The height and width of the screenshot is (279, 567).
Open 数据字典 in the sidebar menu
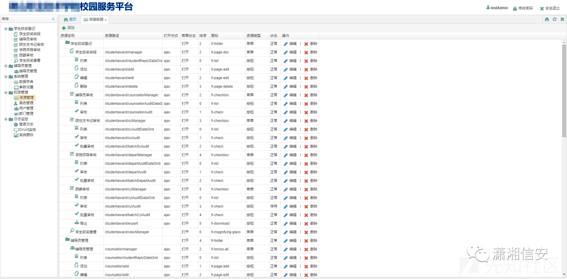tap(26, 82)
